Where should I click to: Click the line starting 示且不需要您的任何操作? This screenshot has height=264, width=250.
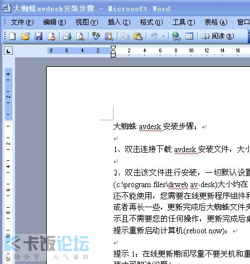click(x=182, y=219)
